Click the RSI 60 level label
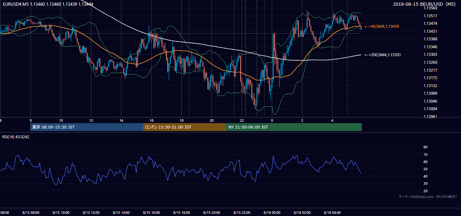This screenshot has height=216, width=461. point(425,162)
